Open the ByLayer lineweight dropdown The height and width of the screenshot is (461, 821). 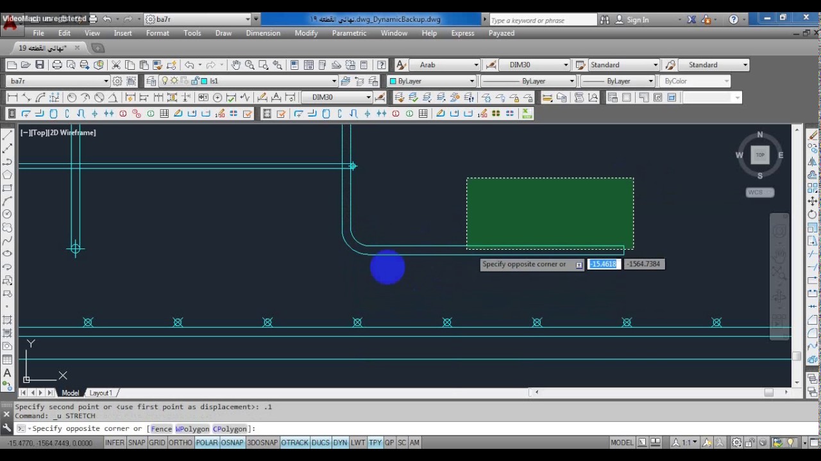pyautogui.click(x=618, y=81)
